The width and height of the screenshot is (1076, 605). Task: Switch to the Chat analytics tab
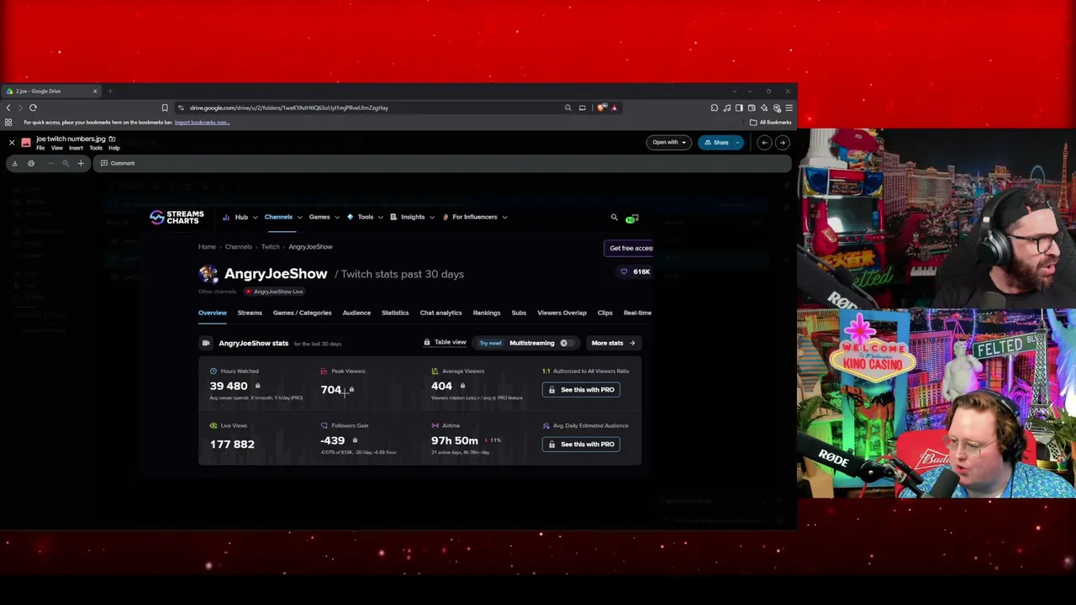440,313
